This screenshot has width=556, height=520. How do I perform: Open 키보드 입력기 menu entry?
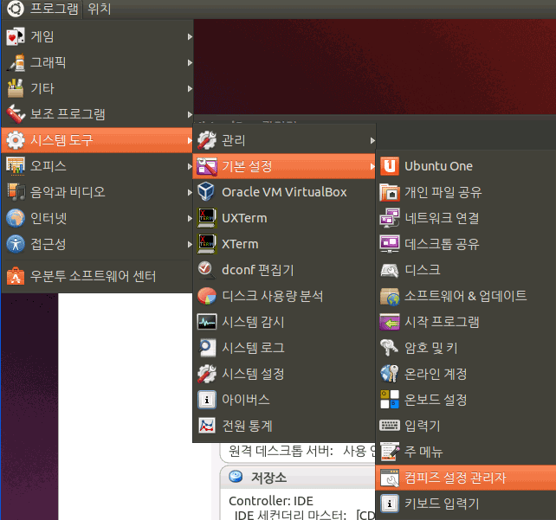466,504
